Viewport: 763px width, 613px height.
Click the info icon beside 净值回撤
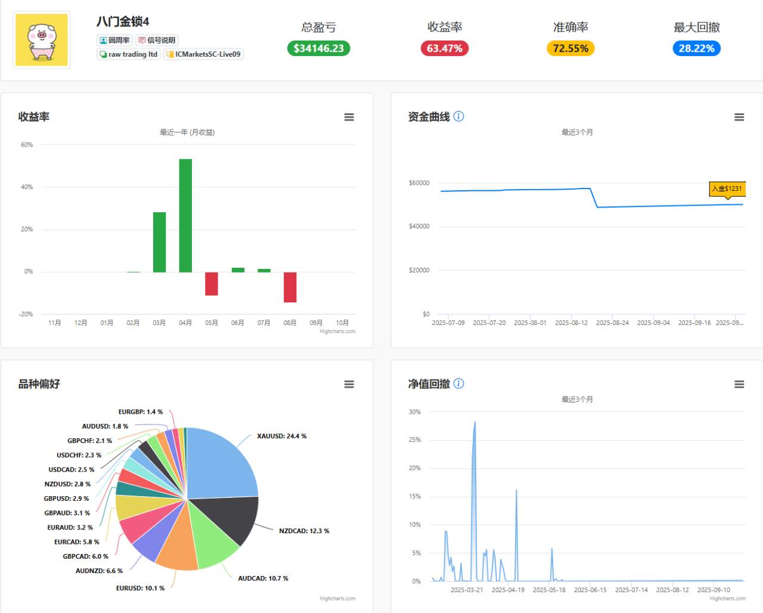click(x=458, y=384)
